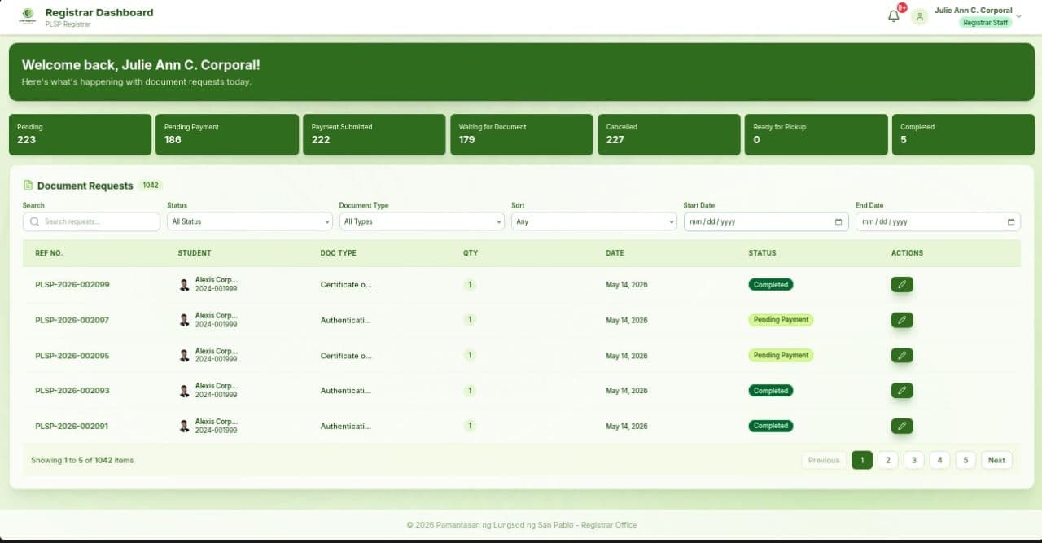Click Certificate doc type in row PLSP-2026-002099
The height and width of the screenshot is (543, 1042).
click(346, 285)
